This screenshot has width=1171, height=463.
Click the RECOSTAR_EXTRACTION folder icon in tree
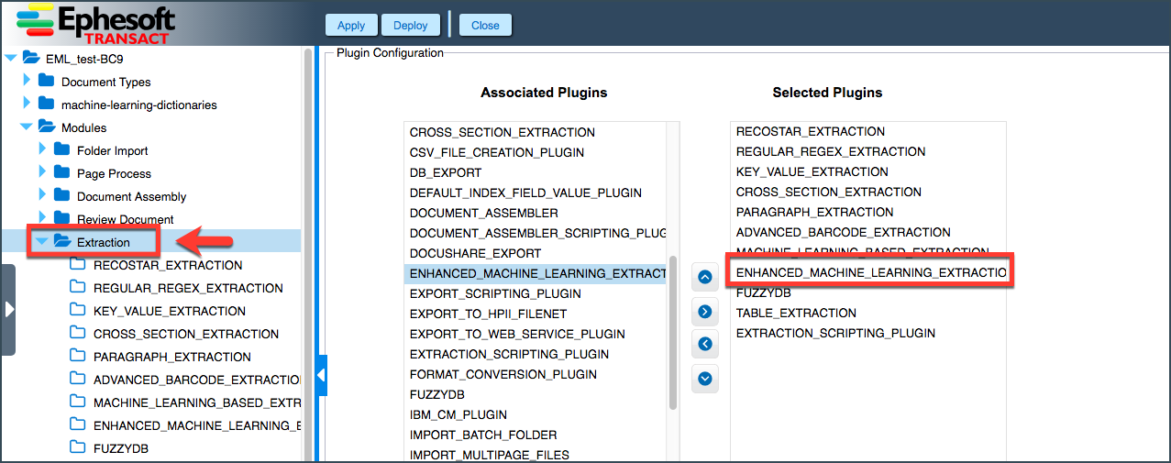click(78, 265)
